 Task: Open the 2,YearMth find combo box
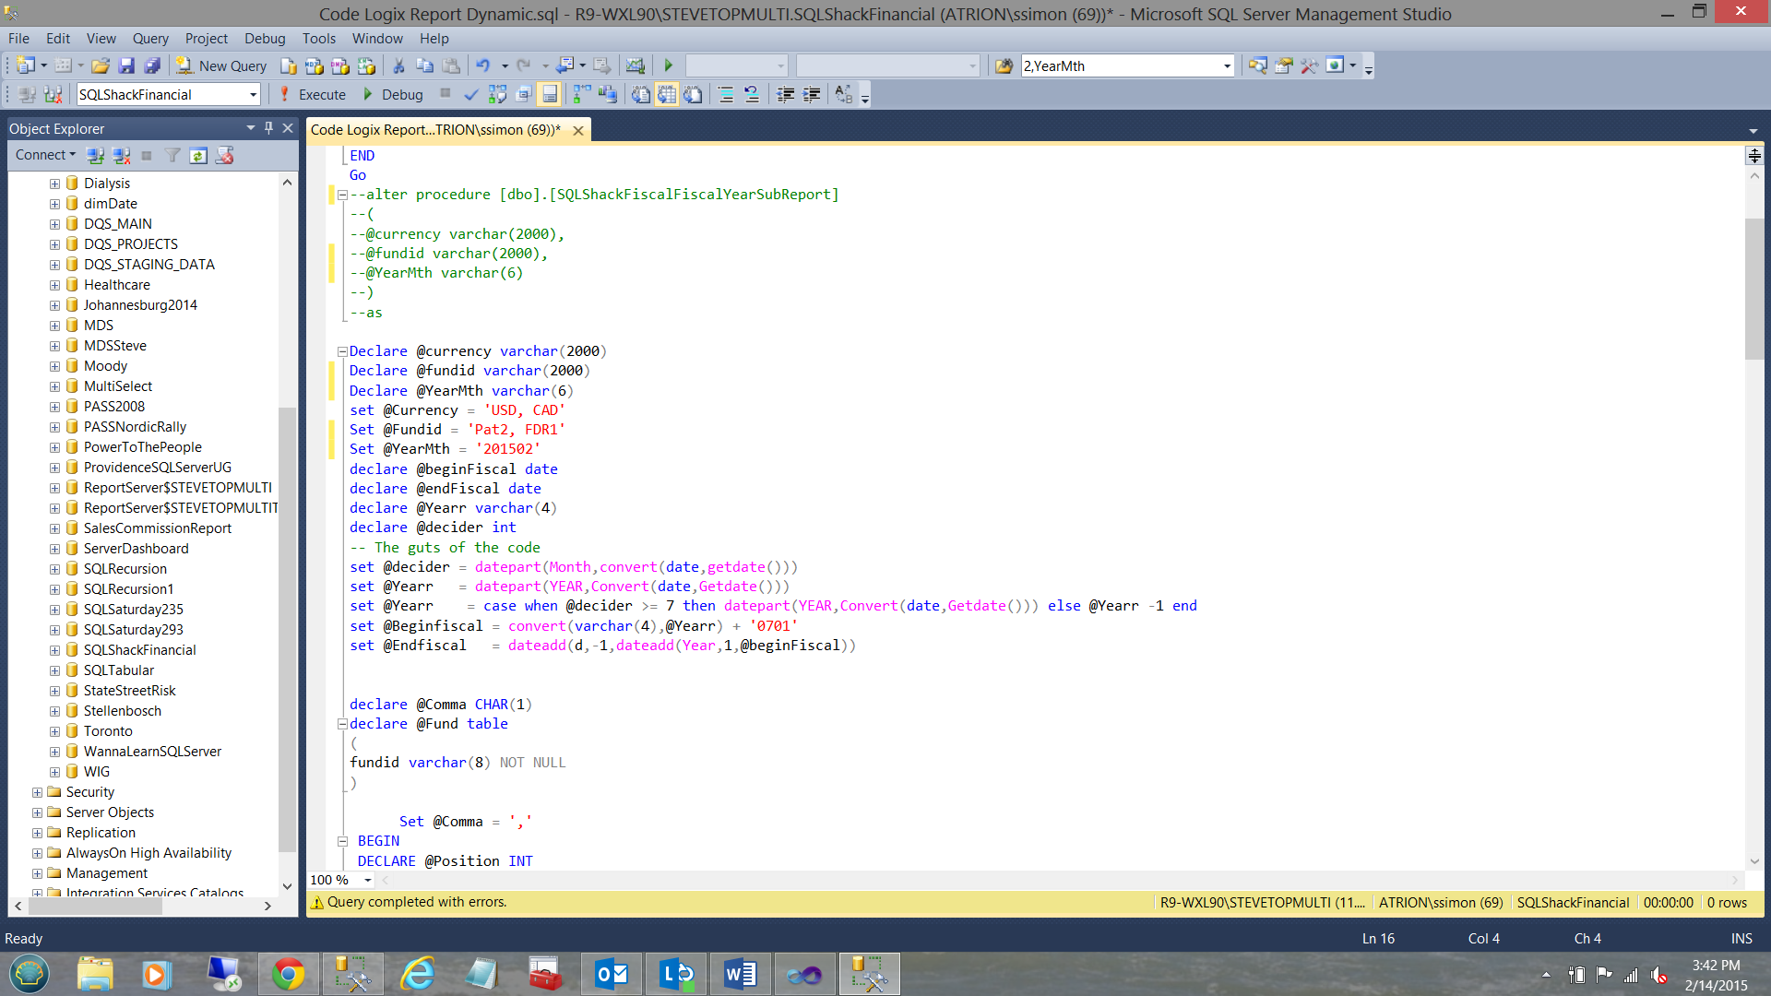[x=1227, y=65]
